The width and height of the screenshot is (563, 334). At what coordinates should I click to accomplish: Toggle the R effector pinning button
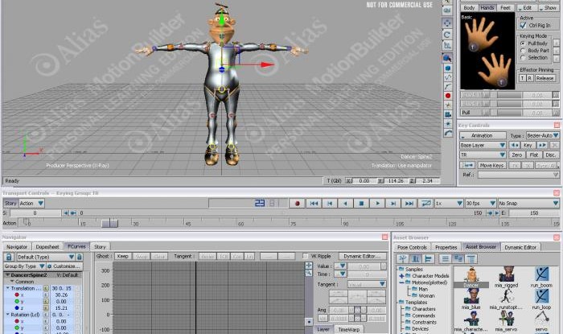click(x=529, y=78)
